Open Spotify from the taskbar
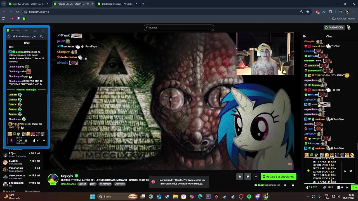This screenshot has width=358, height=201. point(249,197)
